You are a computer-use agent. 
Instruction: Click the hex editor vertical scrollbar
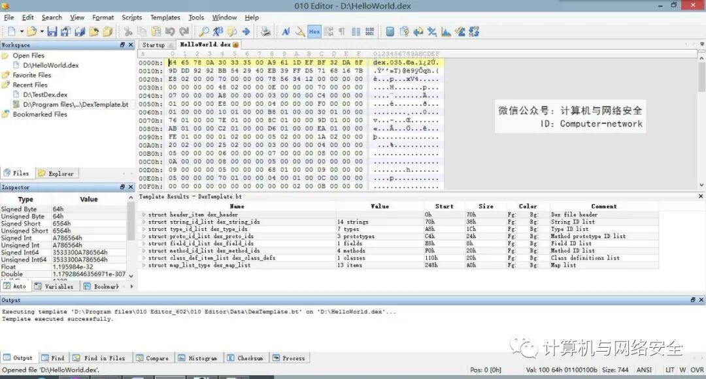[701, 121]
